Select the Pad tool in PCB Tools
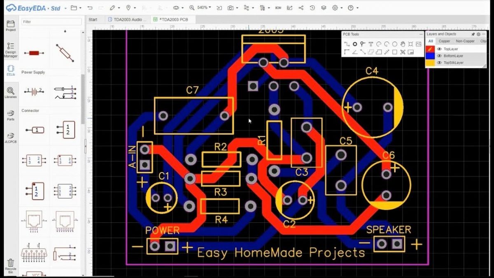 coord(355,44)
